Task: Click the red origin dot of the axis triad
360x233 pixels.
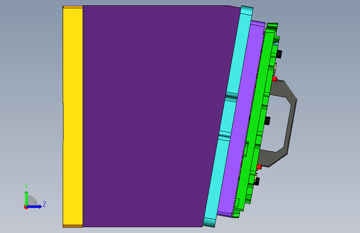Action: click(x=26, y=207)
